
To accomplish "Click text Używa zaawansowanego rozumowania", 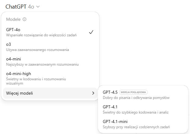I will (x=37, y=50).
